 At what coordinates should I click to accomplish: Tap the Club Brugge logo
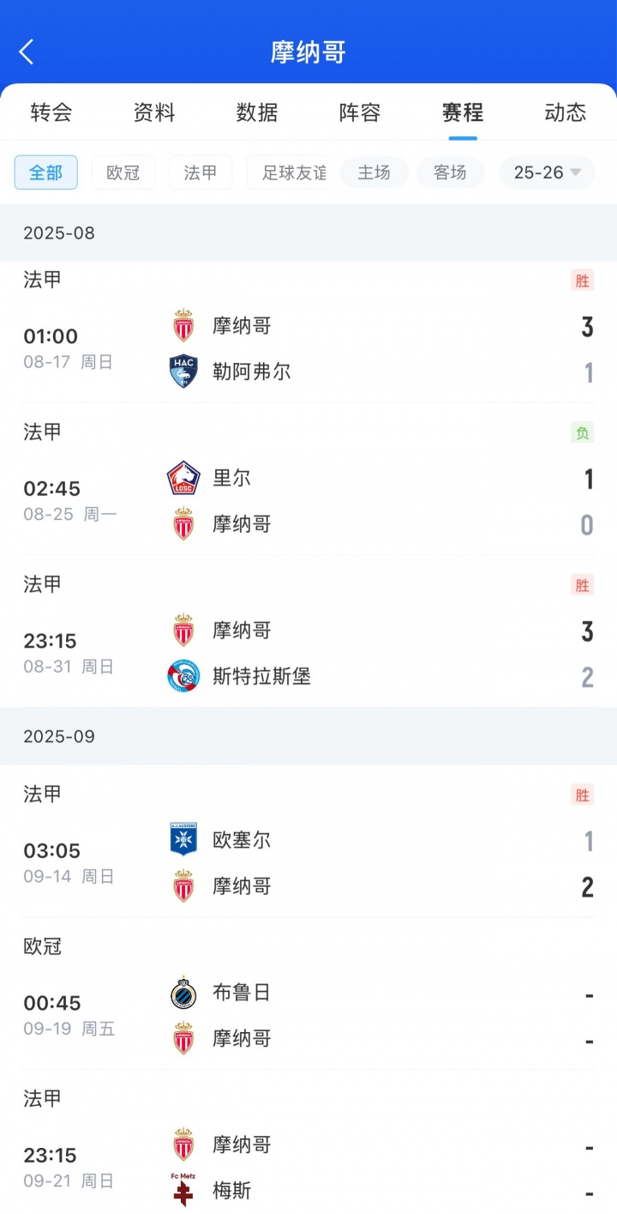tap(183, 993)
